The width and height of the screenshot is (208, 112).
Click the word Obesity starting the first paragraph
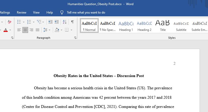[40, 88]
